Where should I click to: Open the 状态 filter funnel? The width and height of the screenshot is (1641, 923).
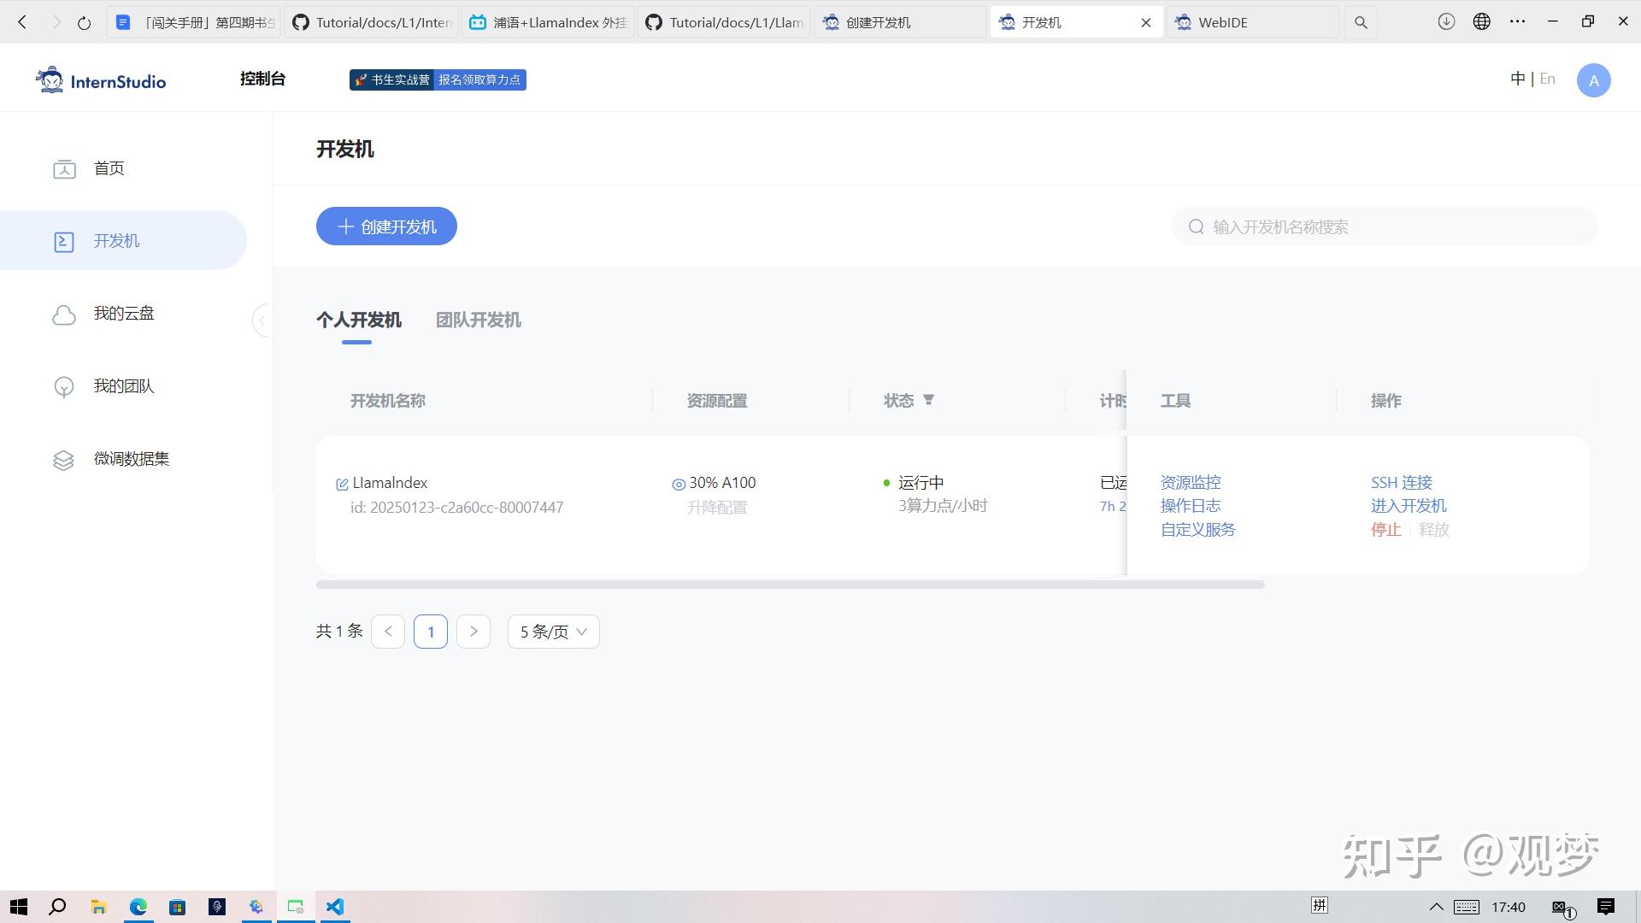928,400
